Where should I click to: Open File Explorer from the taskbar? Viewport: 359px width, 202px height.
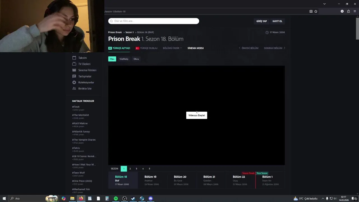pyautogui.click(x=72, y=199)
